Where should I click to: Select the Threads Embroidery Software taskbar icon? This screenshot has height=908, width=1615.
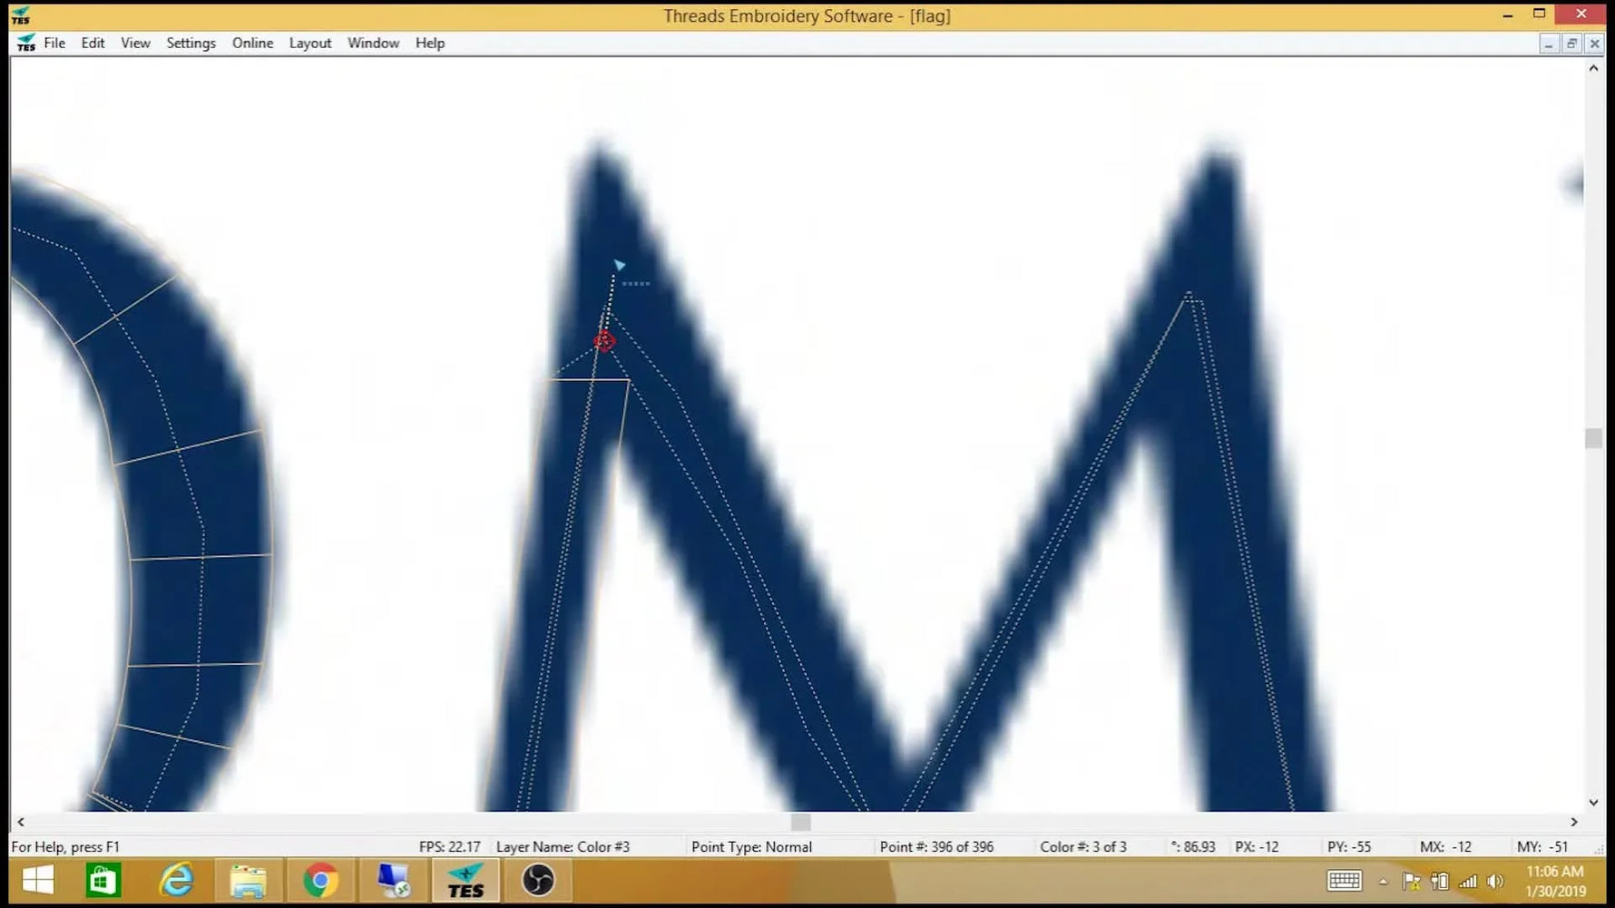point(465,879)
